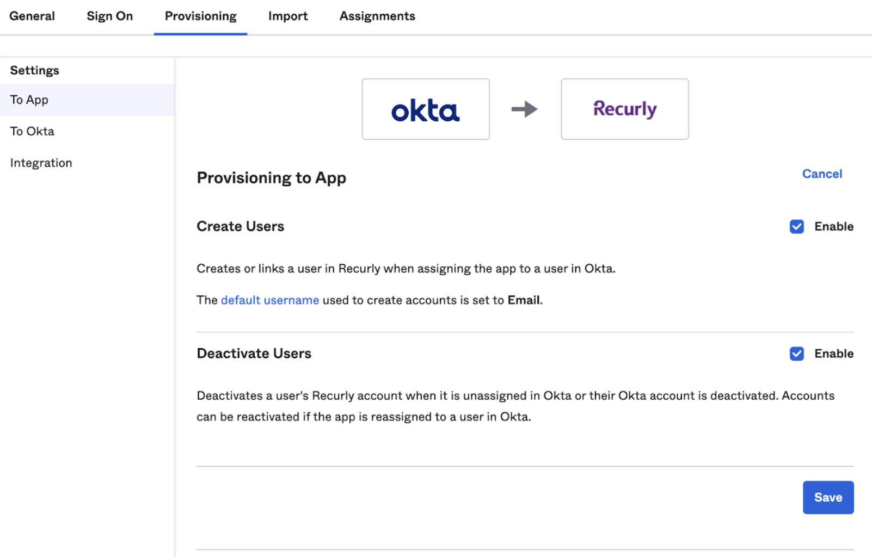Click the Settings sidebar heading
Image resolution: width=872 pixels, height=557 pixels.
coord(35,71)
